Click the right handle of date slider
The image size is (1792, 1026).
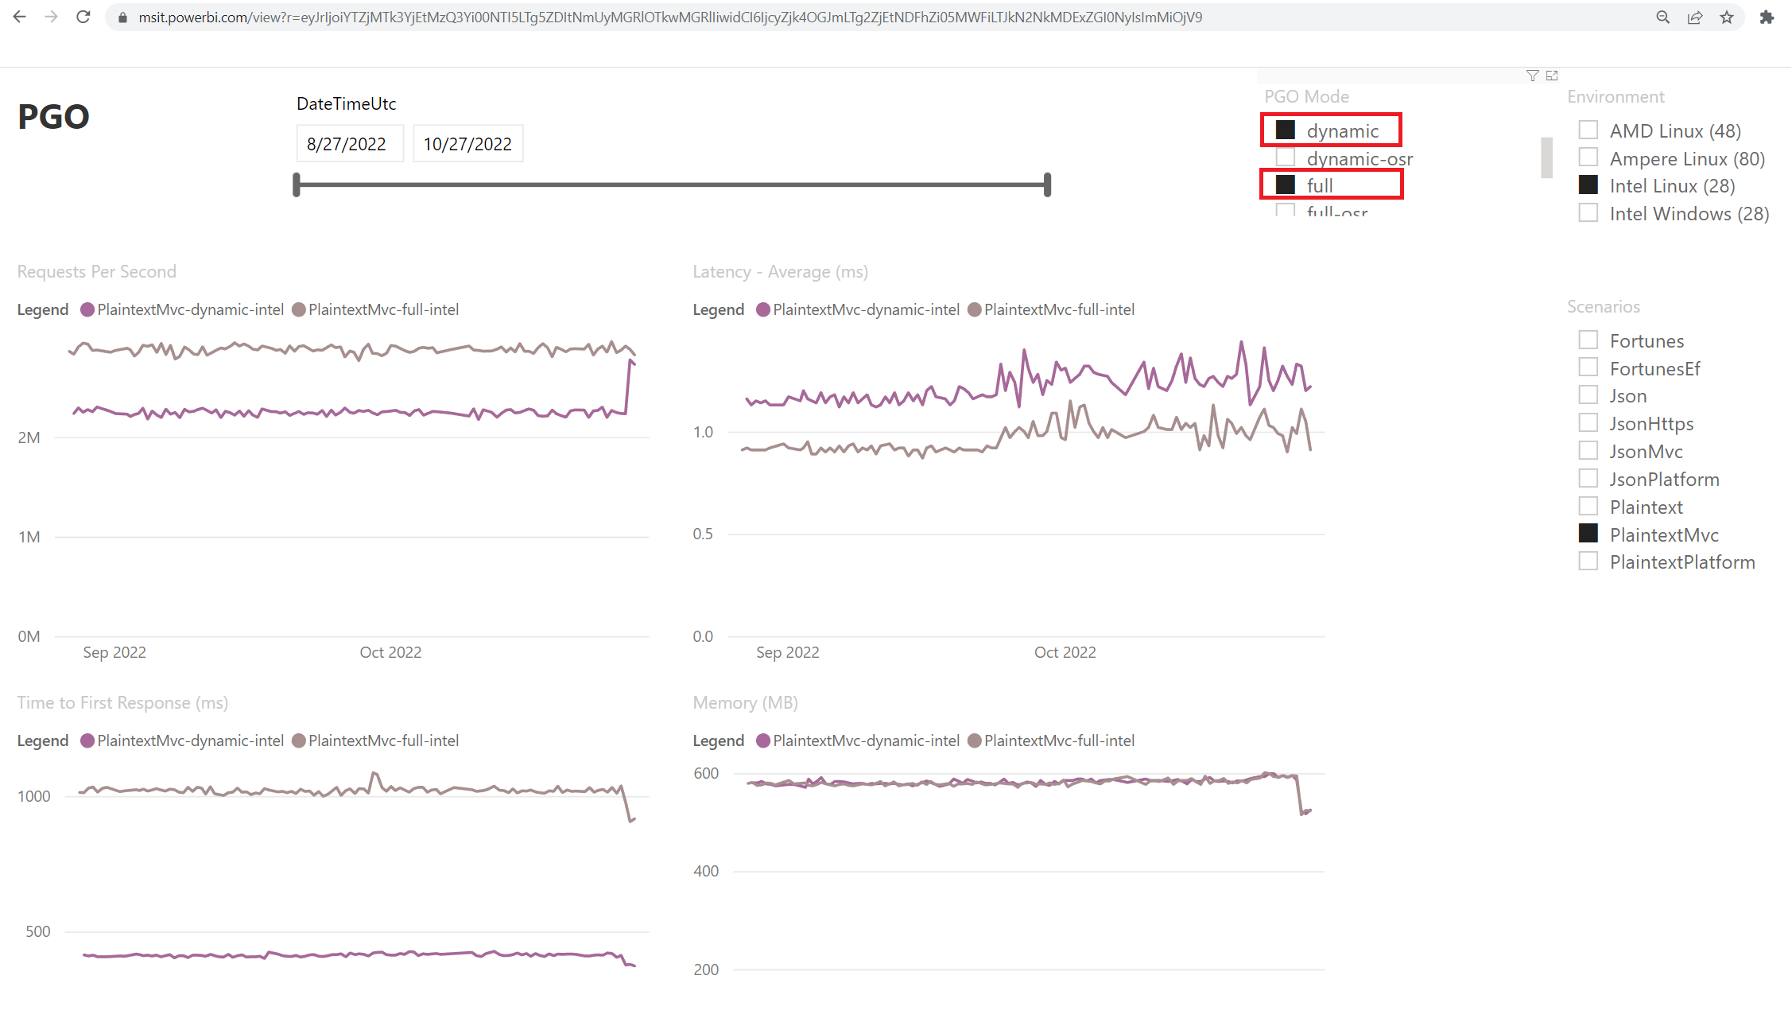[1047, 185]
